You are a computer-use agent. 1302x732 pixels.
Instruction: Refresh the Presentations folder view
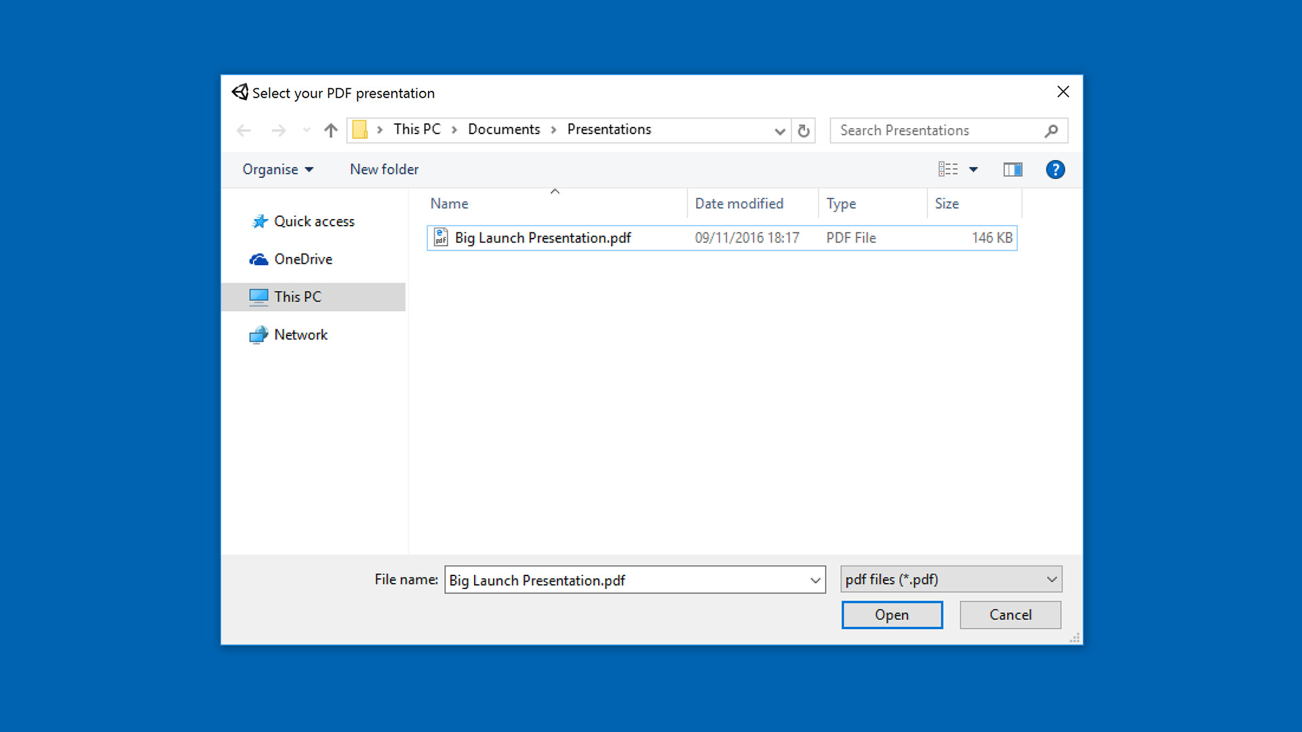pos(804,130)
